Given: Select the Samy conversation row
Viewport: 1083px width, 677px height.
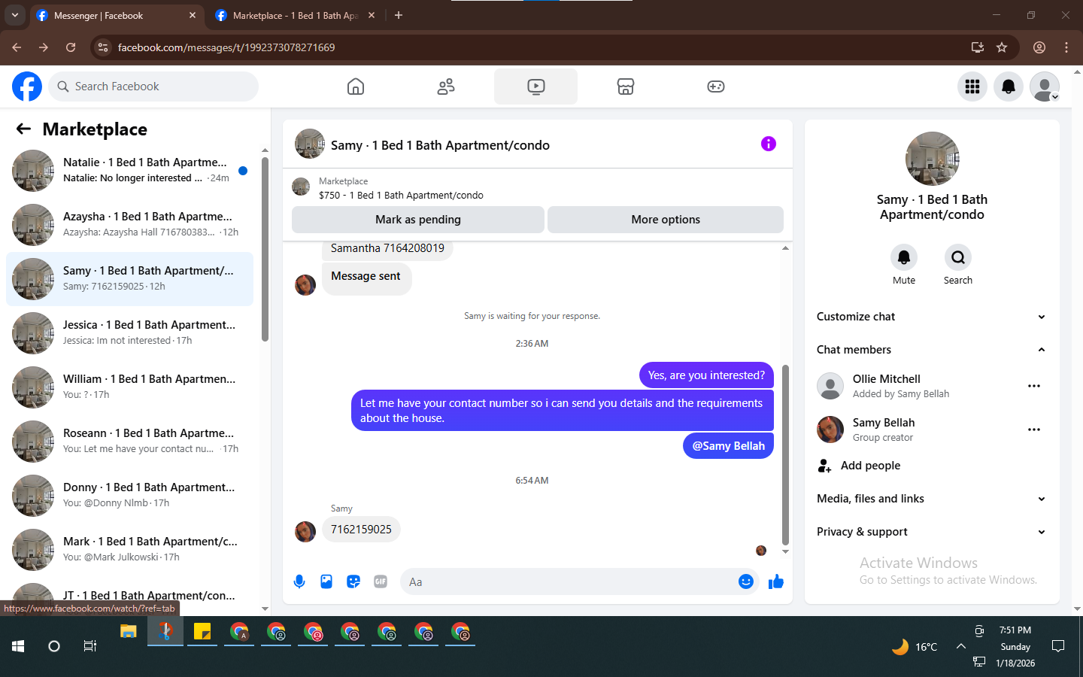Looking at the screenshot, I should [129, 278].
